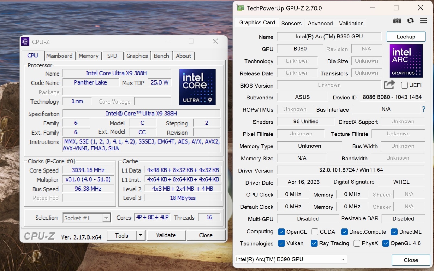Click the Bus Speed value 96.38 MHz

point(88,189)
